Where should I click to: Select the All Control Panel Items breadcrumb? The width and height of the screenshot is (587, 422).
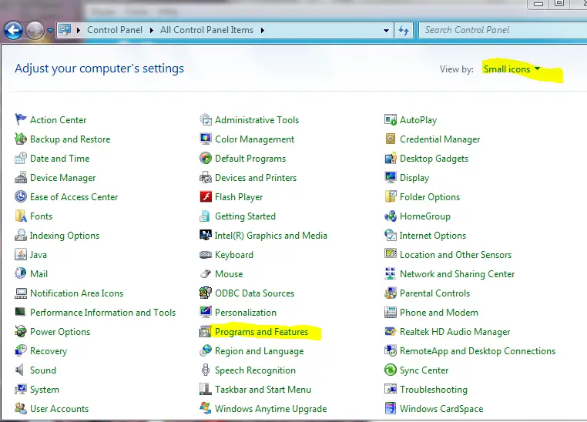point(206,30)
